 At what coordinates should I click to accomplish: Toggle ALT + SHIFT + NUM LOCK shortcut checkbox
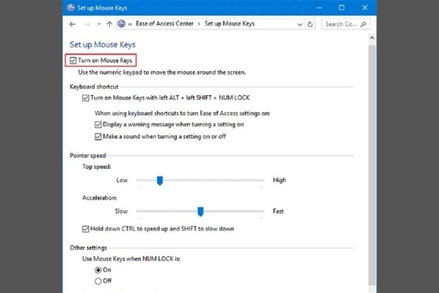[x=86, y=98]
